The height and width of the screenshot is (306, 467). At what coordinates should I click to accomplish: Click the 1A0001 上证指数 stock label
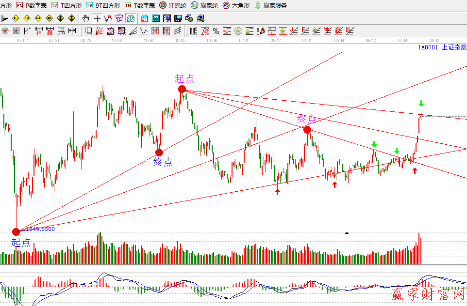[x=442, y=48]
